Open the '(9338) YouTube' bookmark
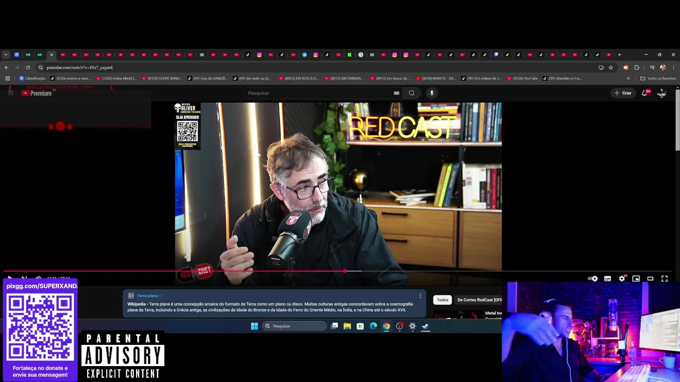Viewport: 680px width, 382px height. [x=523, y=79]
